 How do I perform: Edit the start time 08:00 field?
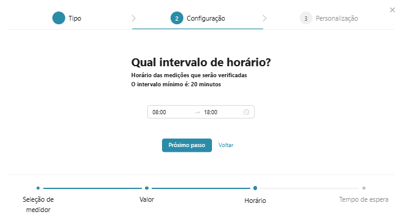click(x=171, y=112)
